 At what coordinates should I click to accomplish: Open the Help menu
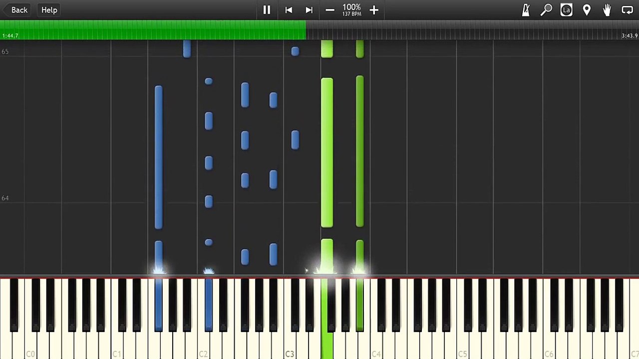coord(49,10)
